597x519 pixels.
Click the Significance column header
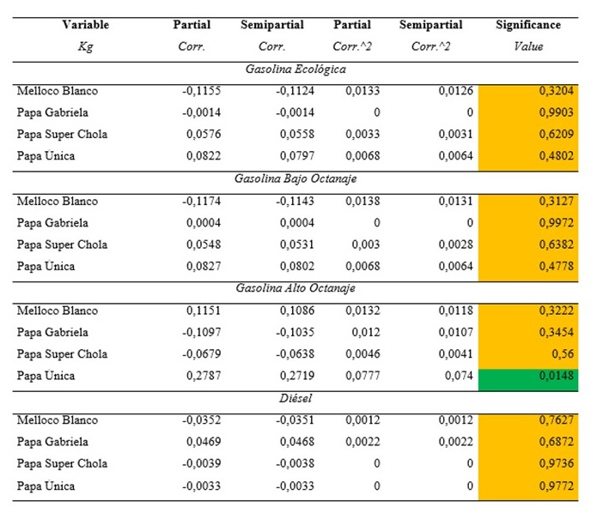(528, 25)
